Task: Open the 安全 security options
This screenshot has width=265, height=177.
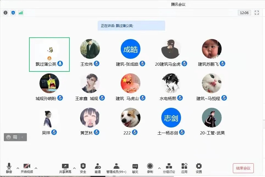Action: (83, 168)
